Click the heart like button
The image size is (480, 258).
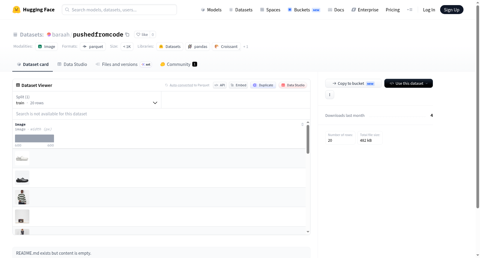coord(142,34)
